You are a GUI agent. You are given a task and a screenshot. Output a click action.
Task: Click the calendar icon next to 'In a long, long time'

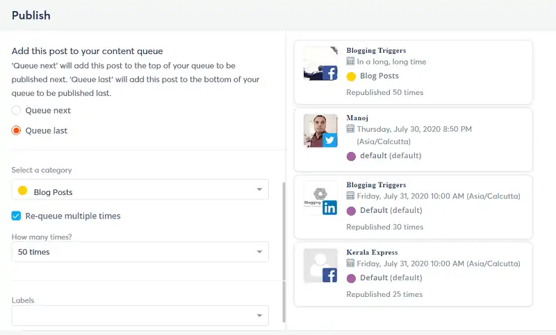[350, 61]
